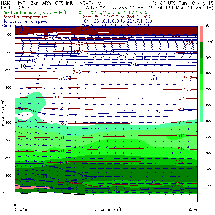The image size is (215, 215).
Task: Click the 60-70% light green colorbar segment
Action: click(x=201, y=98)
